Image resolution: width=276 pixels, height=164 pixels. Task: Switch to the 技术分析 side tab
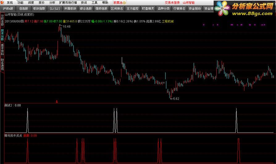pyautogui.click(x=2, y=35)
